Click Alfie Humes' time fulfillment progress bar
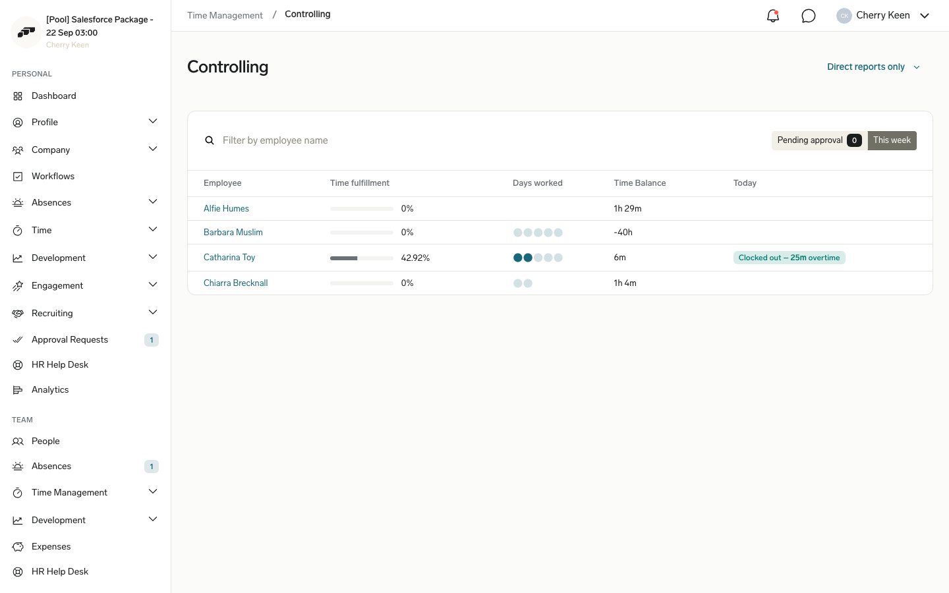This screenshot has width=949, height=593. (362, 209)
